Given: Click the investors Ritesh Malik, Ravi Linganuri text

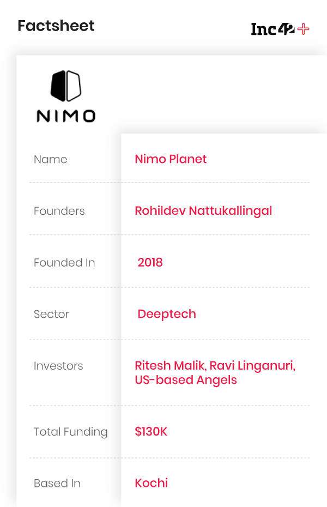Looking at the screenshot, I should click(215, 366).
